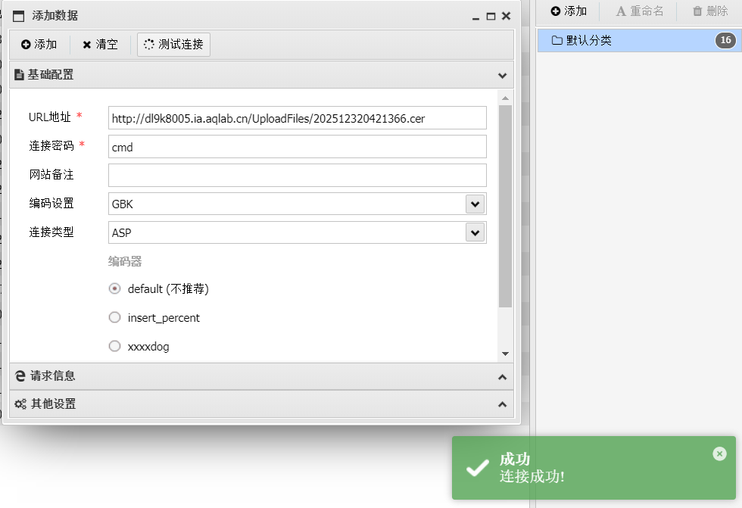
Task: Collapse the basic configuration (基础配置) section
Action: tap(502, 75)
